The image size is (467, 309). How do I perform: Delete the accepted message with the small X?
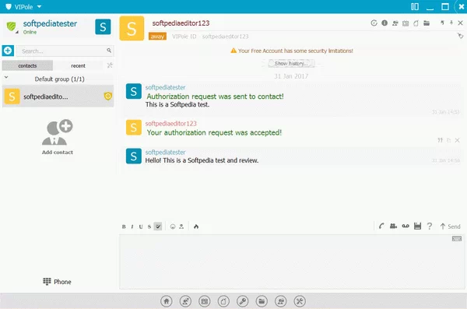(458, 140)
